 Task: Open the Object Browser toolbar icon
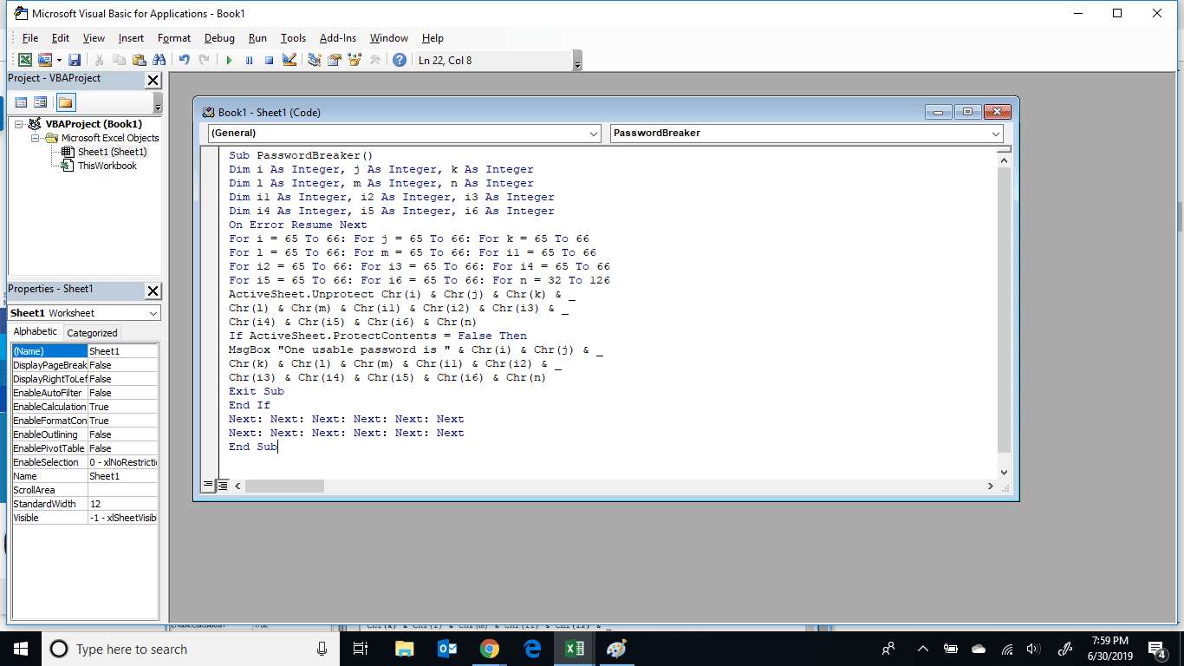[354, 60]
